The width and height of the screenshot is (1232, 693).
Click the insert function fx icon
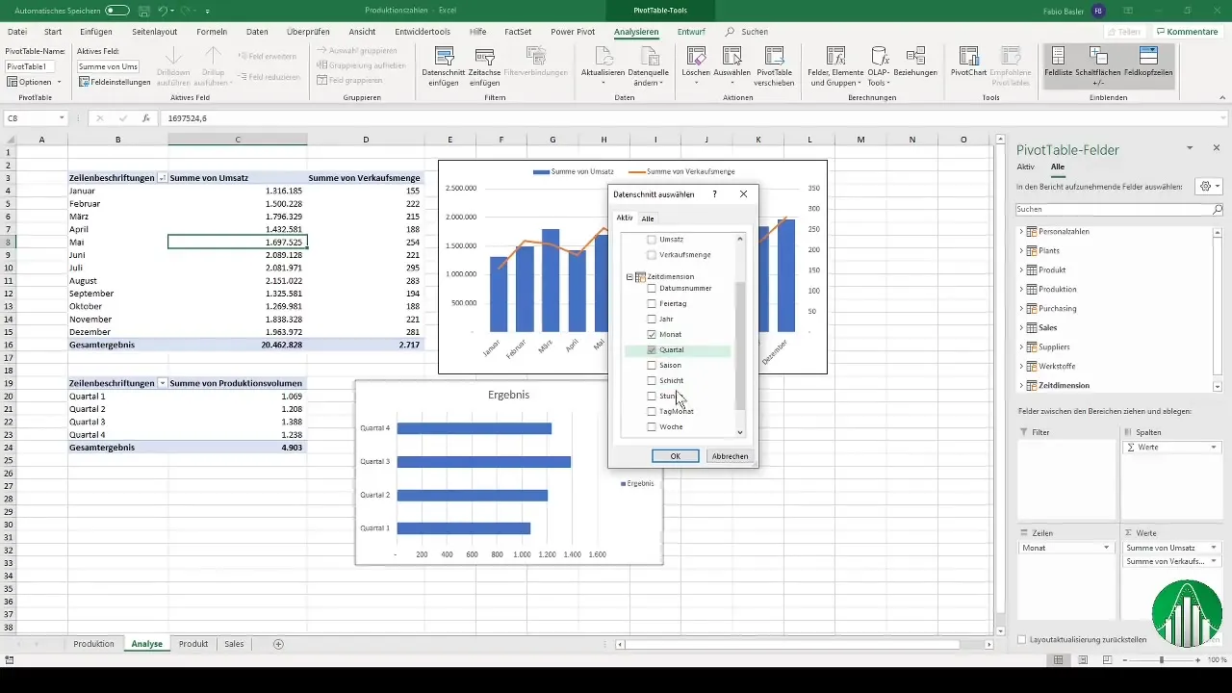point(146,118)
